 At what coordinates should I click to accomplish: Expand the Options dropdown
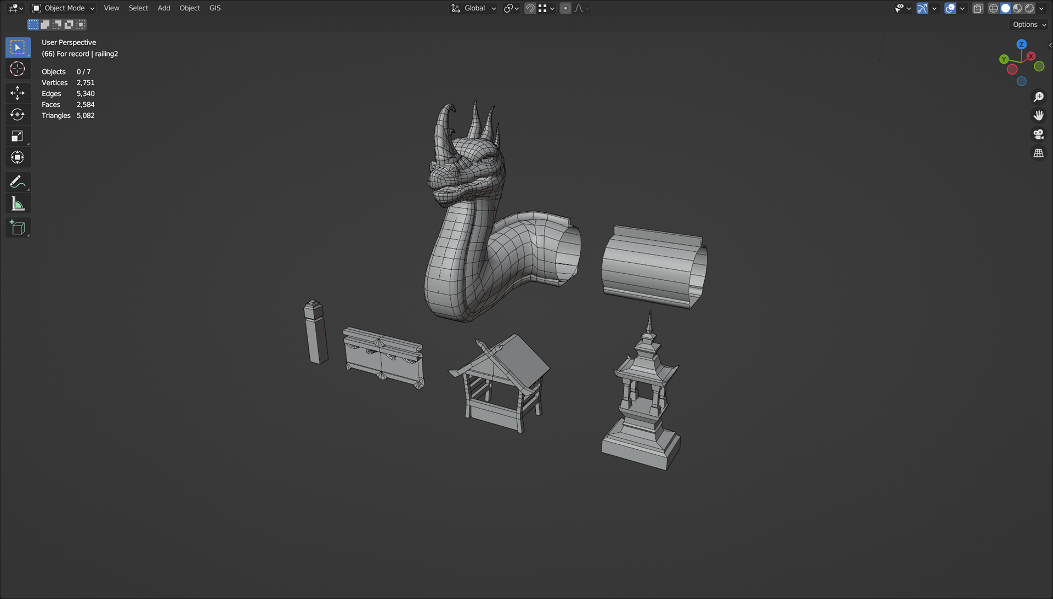[x=1029, y=25]
